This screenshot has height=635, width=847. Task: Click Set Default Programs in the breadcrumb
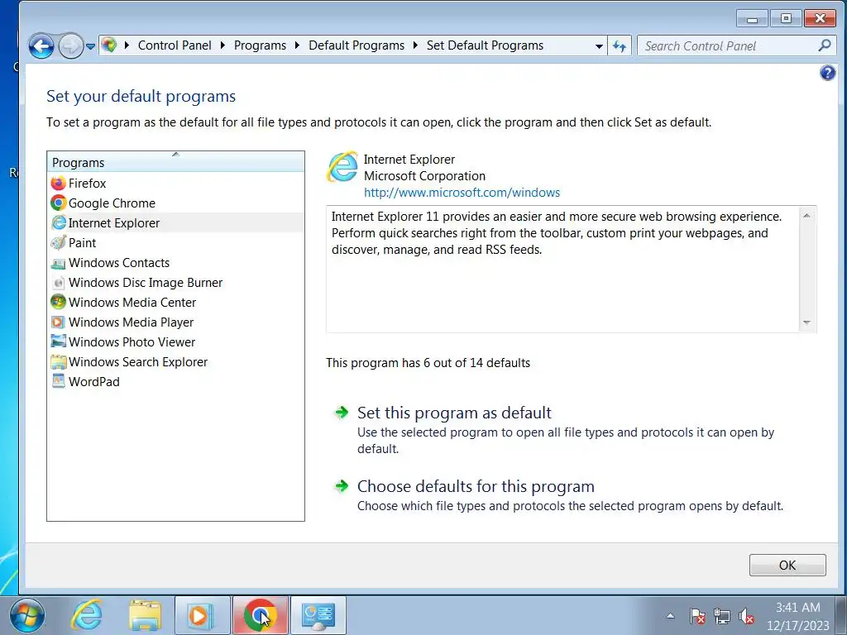[x=485, y=45]
